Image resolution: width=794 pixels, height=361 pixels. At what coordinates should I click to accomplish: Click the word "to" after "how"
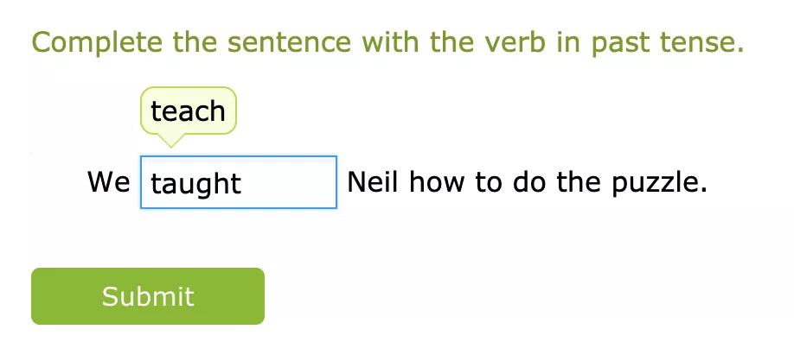coord(490,182)
